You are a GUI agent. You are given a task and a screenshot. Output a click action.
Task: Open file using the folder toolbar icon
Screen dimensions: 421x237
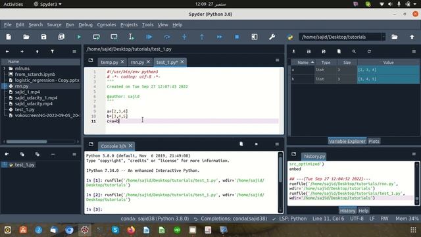point(26,37)
